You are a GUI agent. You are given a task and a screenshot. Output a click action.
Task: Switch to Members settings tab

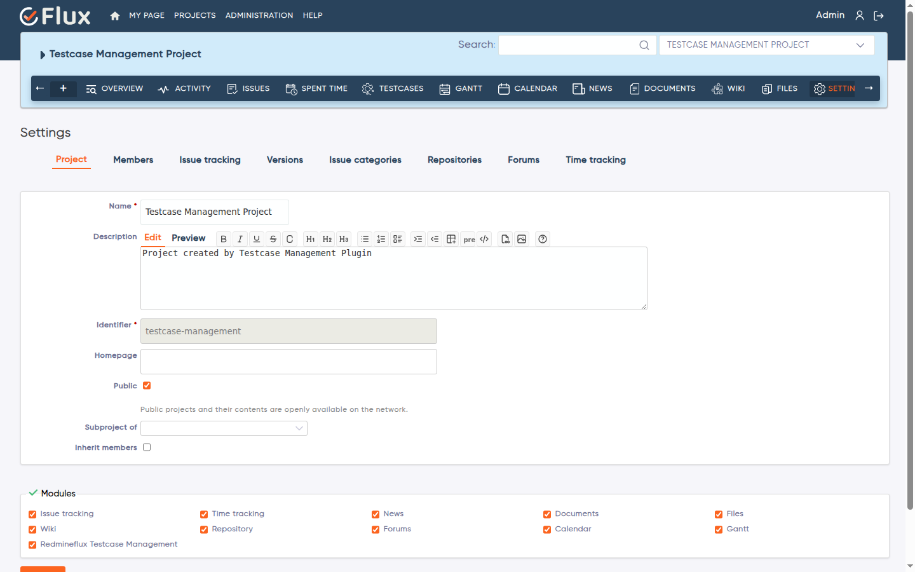(x=133, y=160)
